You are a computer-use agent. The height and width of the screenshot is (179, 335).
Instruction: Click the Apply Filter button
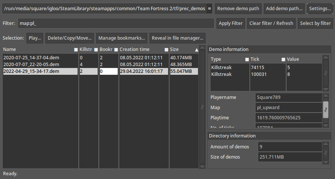[231, 23]
